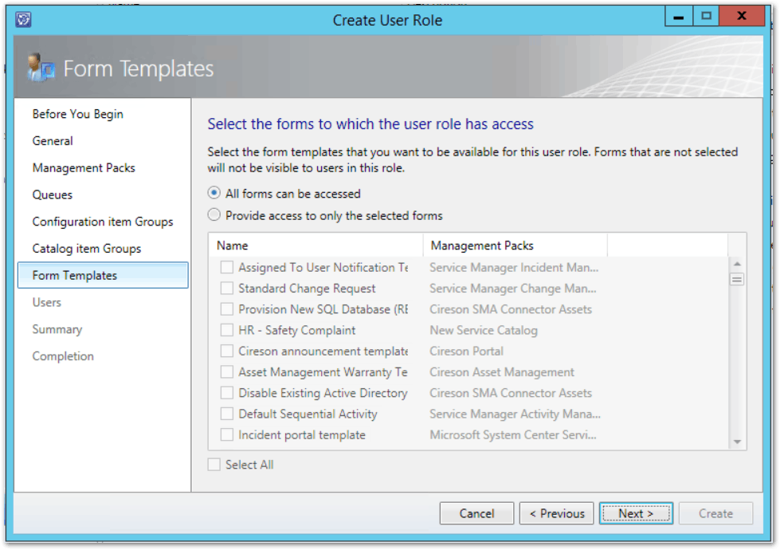Go to the Before You Begin step
The height and width of the screenshot is (550, 780).
[77, 114]
